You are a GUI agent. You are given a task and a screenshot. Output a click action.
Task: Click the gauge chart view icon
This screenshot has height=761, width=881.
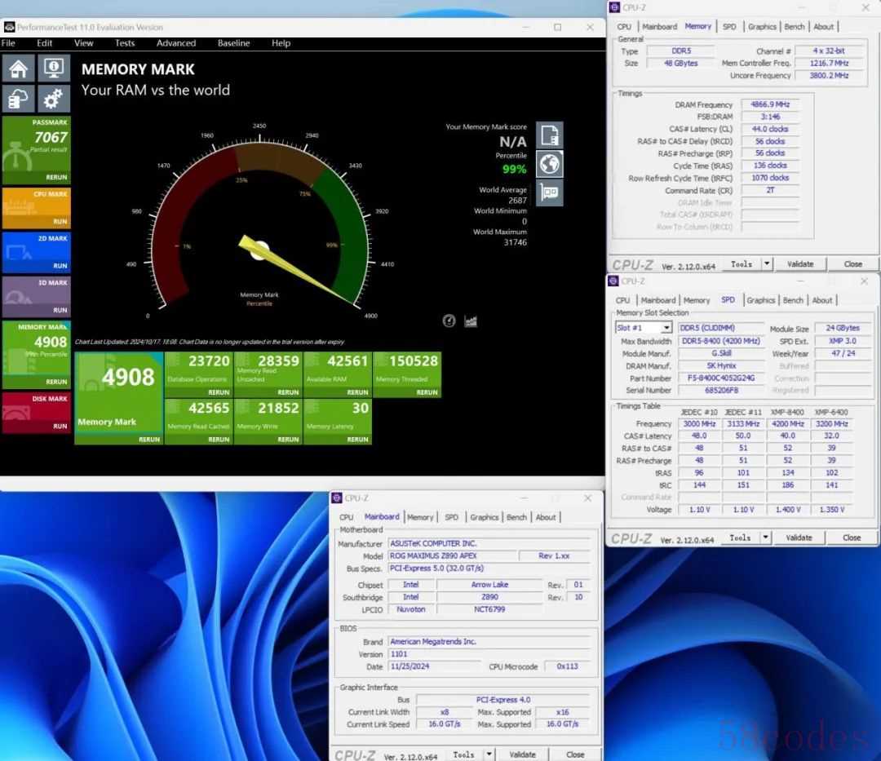click(x=449, y=321)
